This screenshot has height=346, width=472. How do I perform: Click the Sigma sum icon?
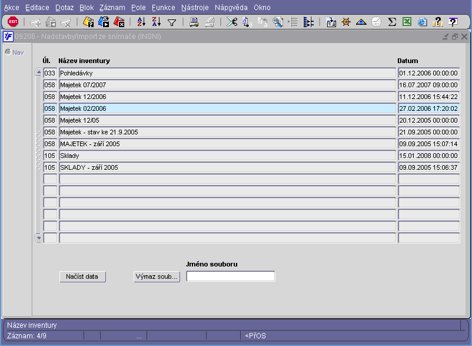[391, 22]
